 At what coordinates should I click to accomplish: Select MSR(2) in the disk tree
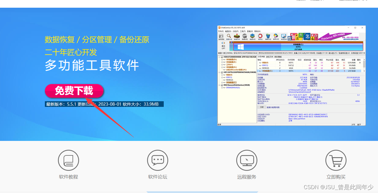tap(230, 80)
